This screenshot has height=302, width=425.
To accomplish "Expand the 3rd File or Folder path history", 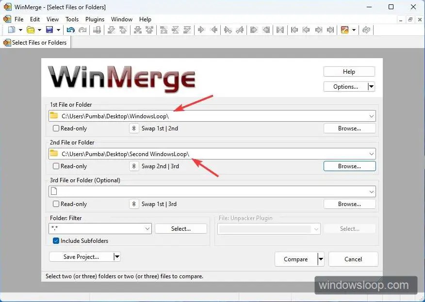I will tap(371, 192).
